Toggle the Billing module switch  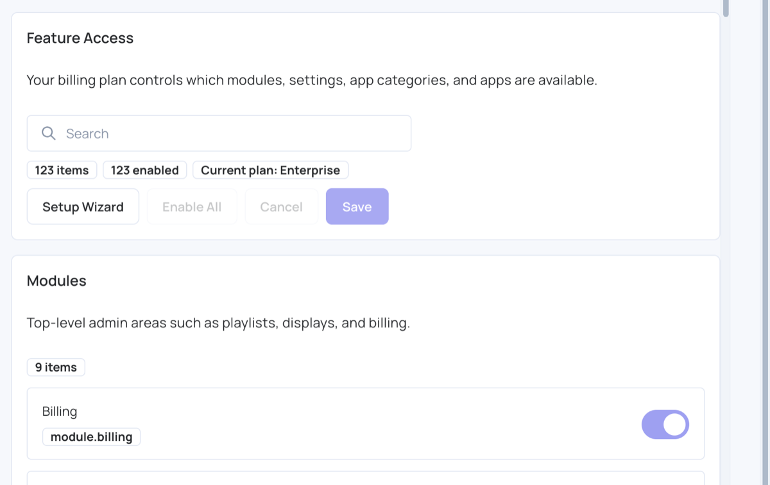click(x=665, y=424)
